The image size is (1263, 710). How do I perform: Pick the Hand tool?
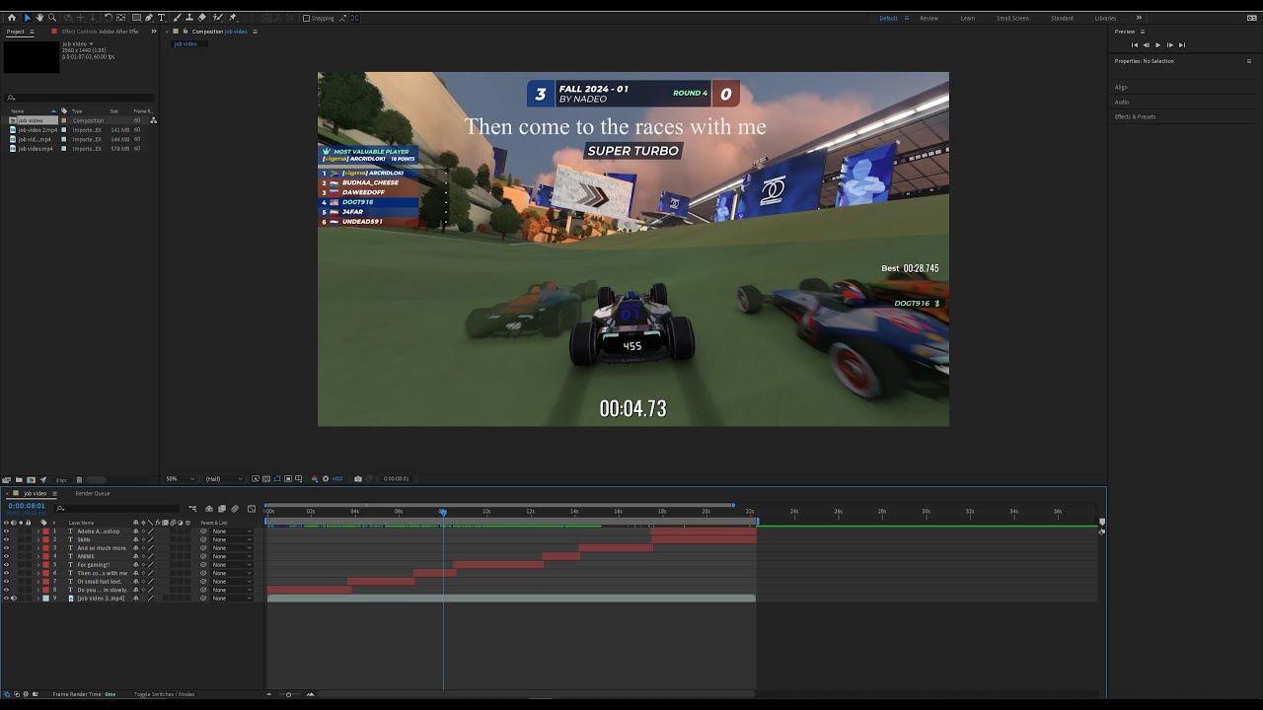(x=39, y=18)
